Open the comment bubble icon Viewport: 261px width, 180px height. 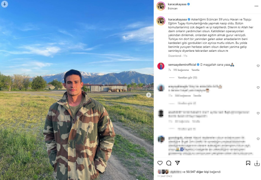tap(168, 163)
